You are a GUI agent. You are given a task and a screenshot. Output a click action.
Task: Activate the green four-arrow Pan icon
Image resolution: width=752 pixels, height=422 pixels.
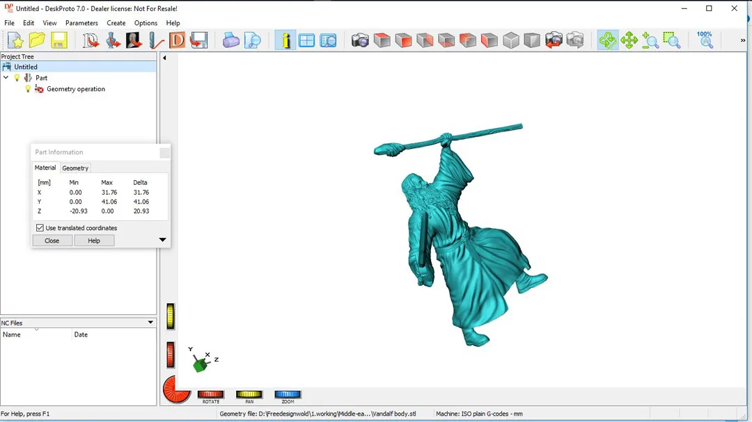tap(629, 40)
